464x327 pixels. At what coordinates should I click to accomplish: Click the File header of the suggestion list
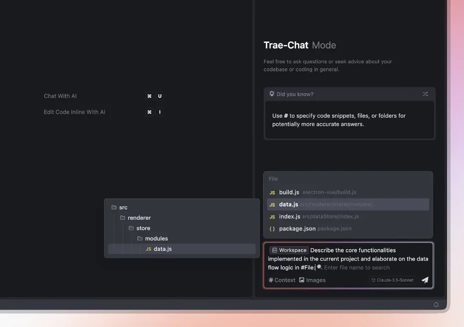click(273, 179)
